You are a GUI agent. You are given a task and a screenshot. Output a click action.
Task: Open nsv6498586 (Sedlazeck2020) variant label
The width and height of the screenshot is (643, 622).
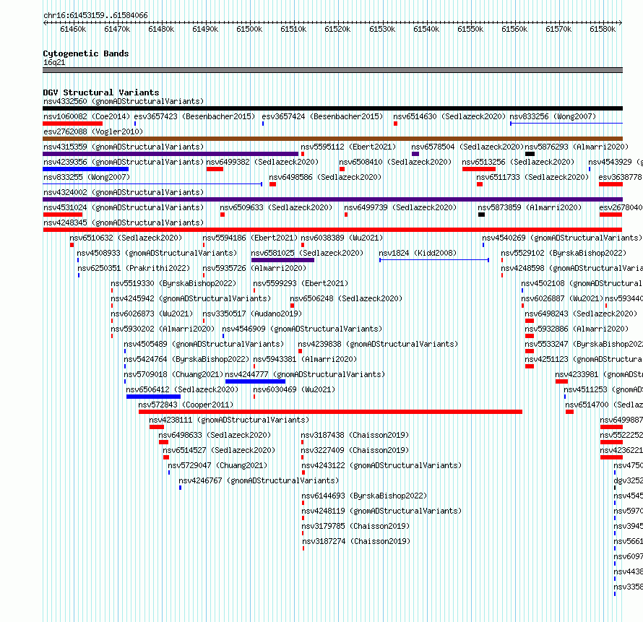click(x=325, y=177)
